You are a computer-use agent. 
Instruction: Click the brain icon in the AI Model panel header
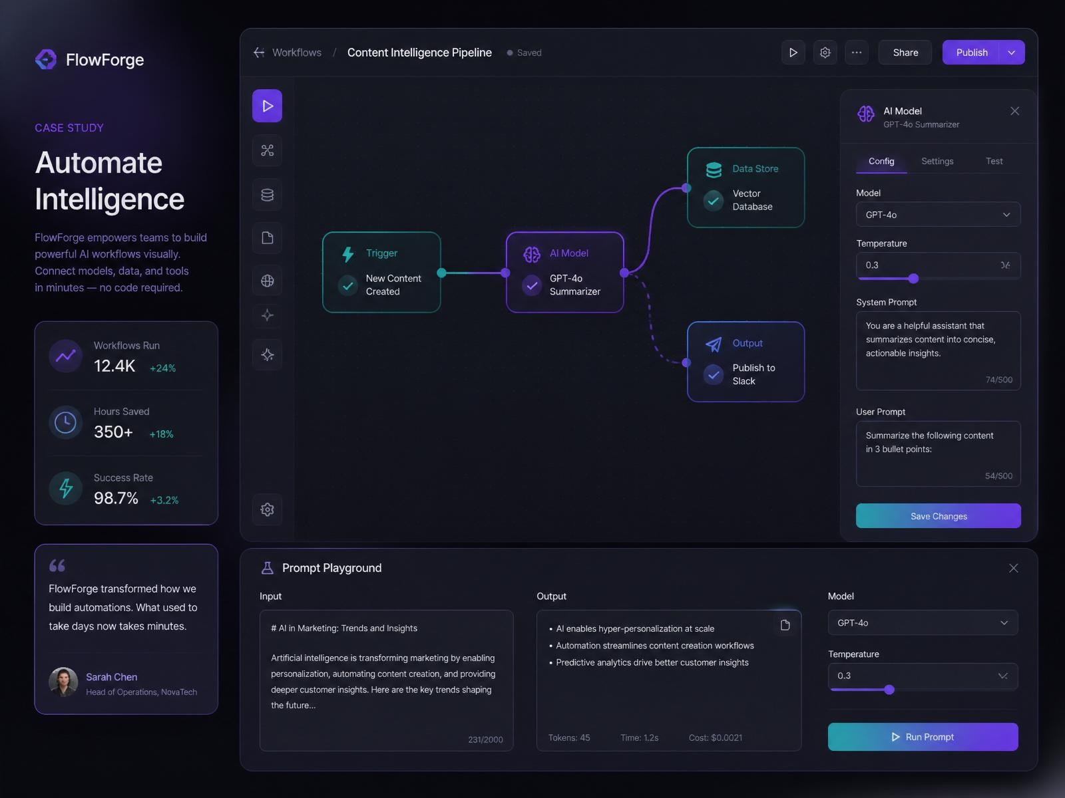[x=866, y=114]
